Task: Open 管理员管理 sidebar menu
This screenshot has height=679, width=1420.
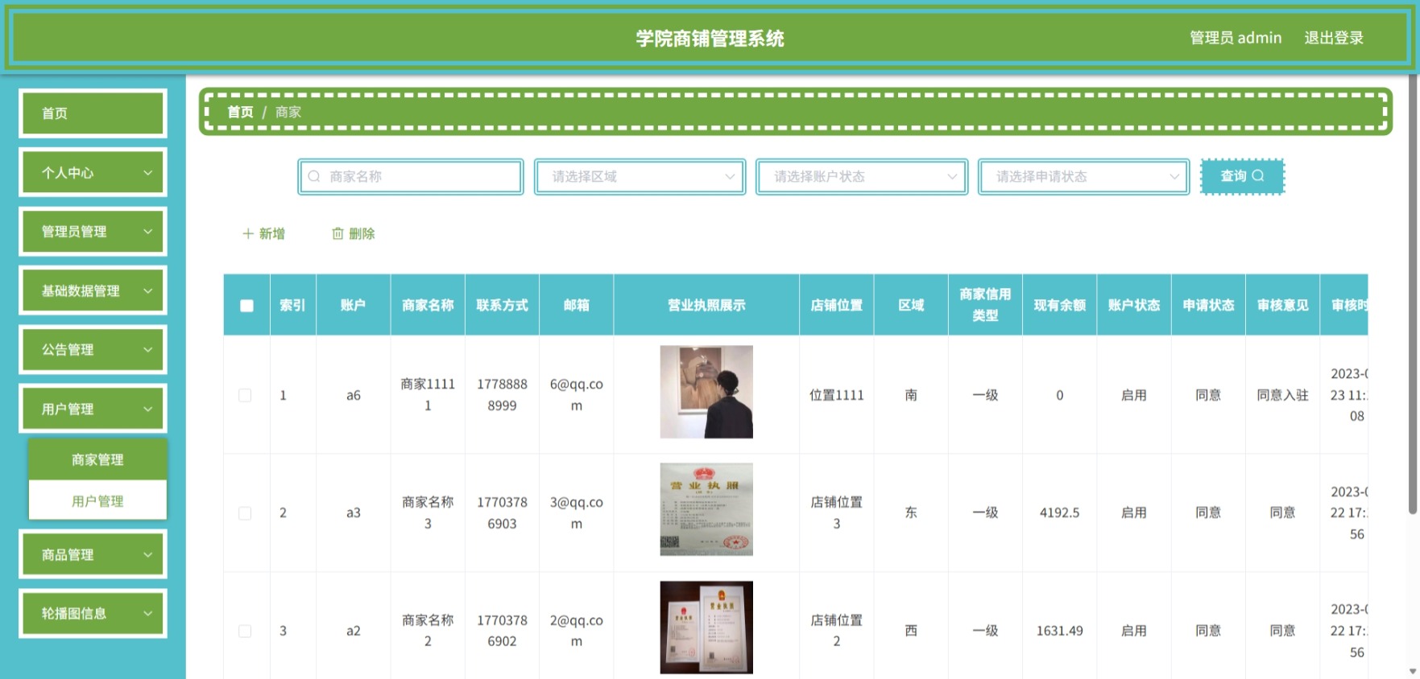Action: point(93,232)
